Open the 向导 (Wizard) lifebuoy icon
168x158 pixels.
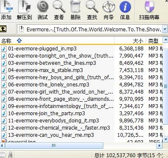coord(108,7)
